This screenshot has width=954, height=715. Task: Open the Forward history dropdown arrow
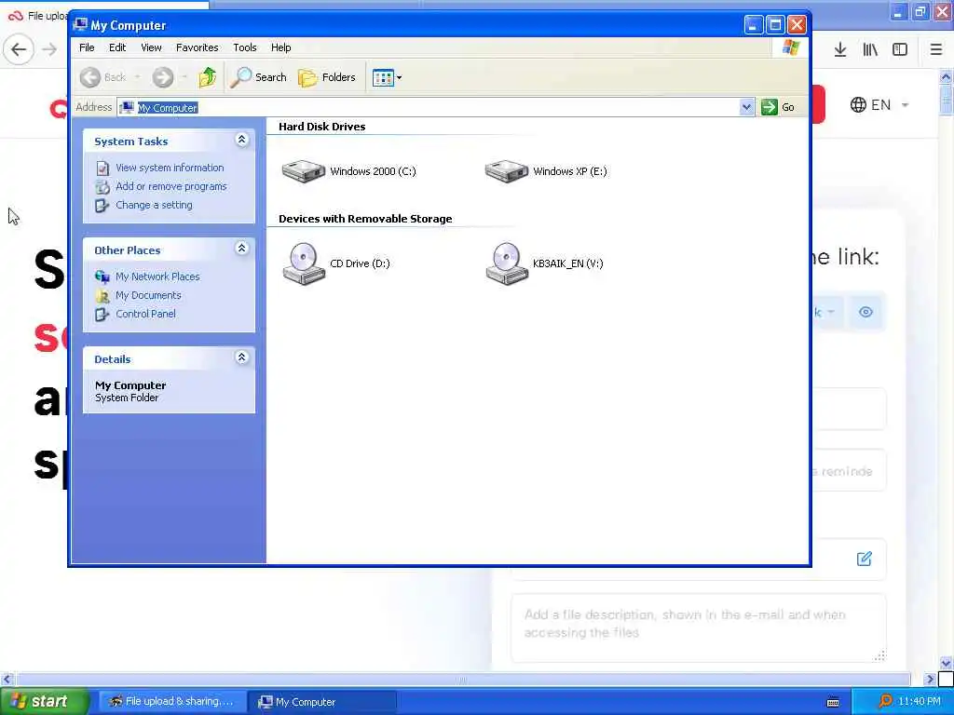click(x=184, y=77)
